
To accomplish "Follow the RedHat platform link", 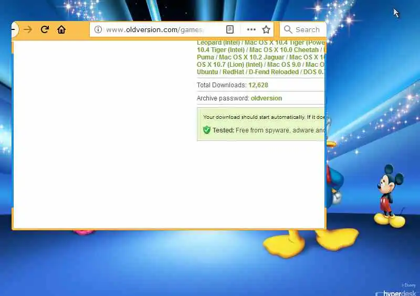I will pos(233,72).
